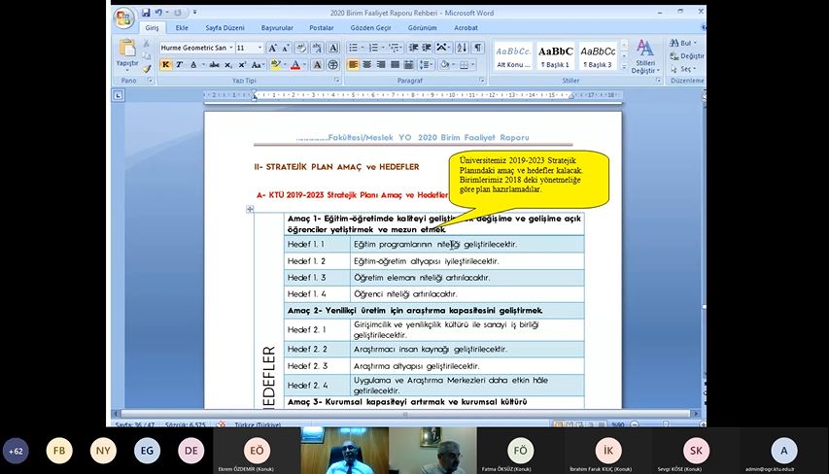The width and height of the screenshot is (829, 474).
Task: Switch to the Sayfa Düzeni tab
Action: (225, 28)
